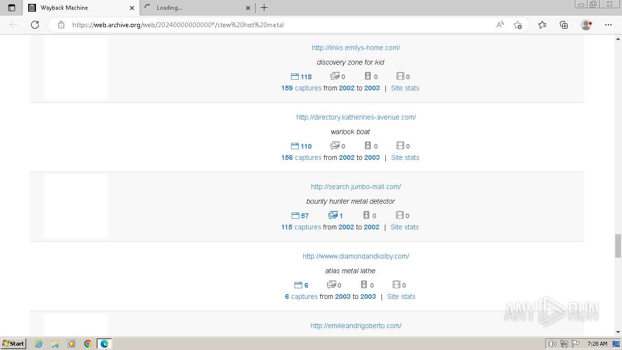Open Action Center flag icon
This screenshot has width=622, height=350.
575,344
